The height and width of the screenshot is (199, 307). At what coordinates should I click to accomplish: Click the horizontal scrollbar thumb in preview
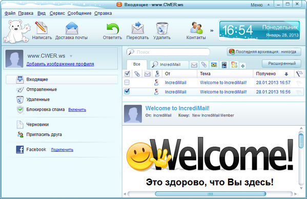click(211, 194)
